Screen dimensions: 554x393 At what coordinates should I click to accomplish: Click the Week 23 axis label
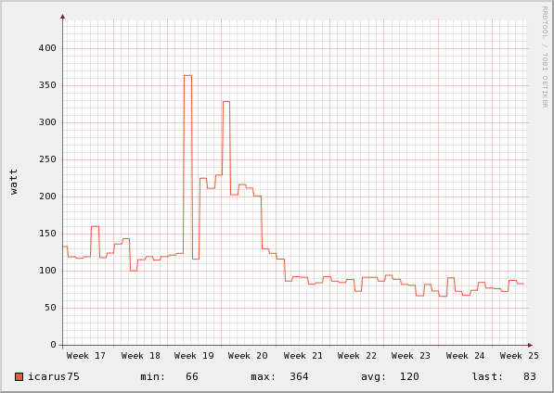click(x=411, y=356)
